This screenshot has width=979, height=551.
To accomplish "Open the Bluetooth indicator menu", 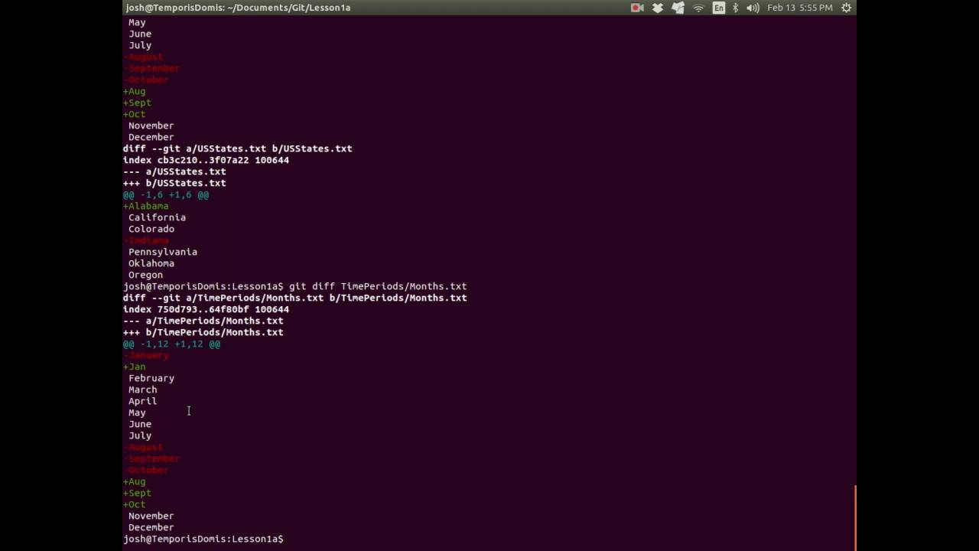I will pyautogui.click(x=736, y=8).
